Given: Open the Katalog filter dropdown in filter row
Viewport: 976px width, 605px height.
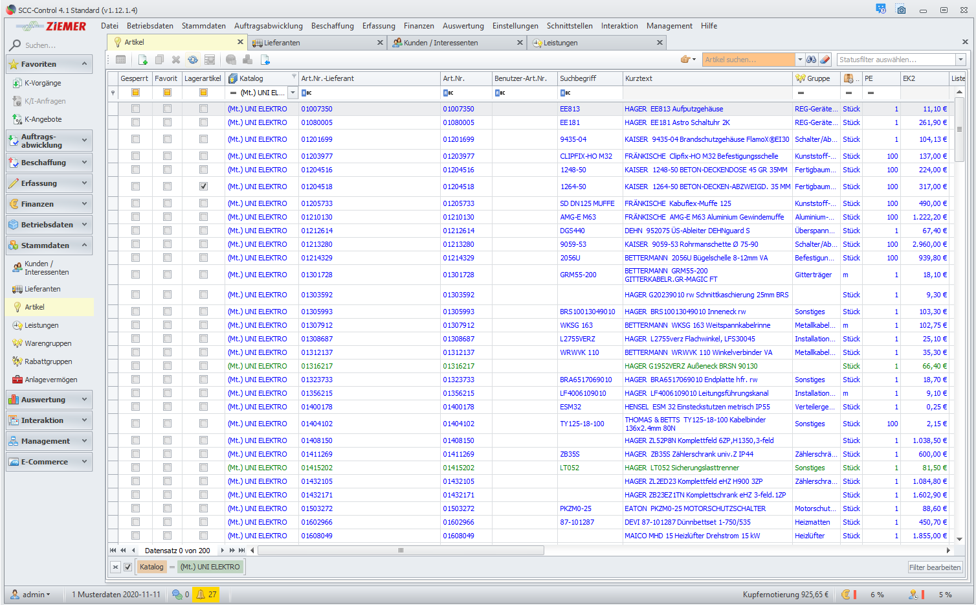Looking at the screenshot, I should [x=293, y=93].
